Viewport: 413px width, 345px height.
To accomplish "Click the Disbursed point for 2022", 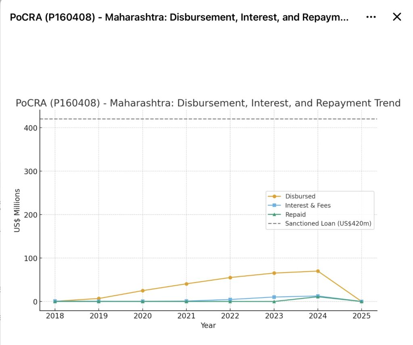I will tap(230, 277).
